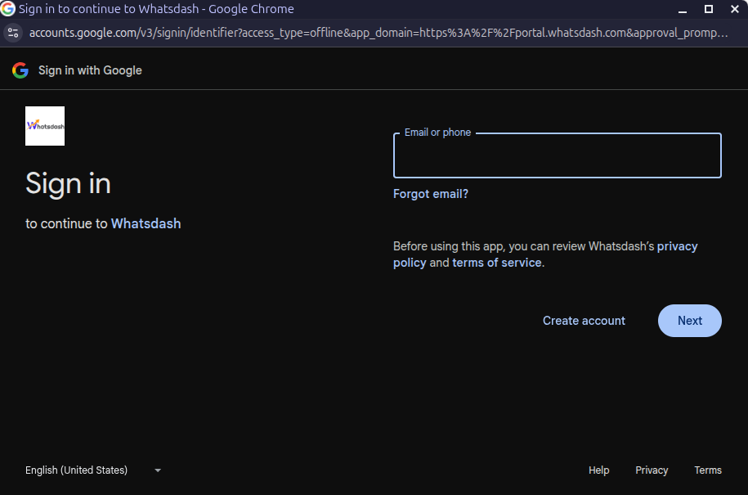Click the Google favicon in window title bar
The height and width of the screenshot is (495, 748).
8,9
